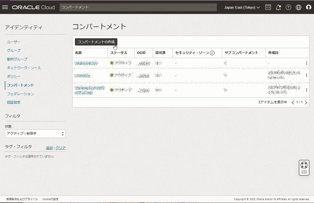Open the language globe icon

[x=299, y=7]
